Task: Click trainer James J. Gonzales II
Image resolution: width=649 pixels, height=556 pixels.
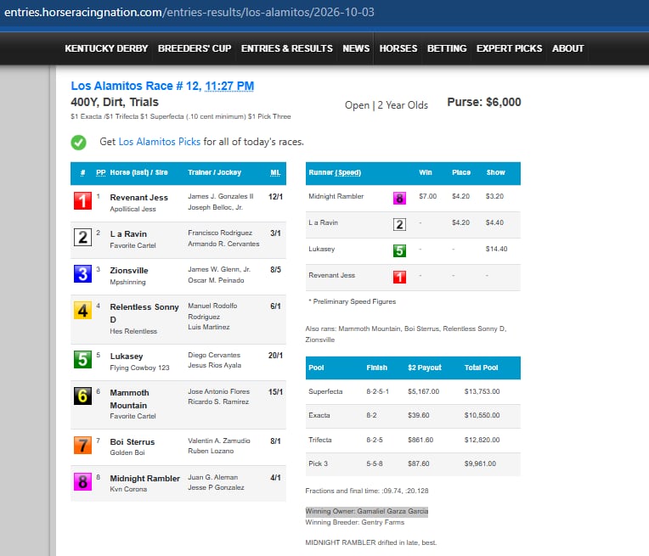Action: (x=221, y=196)
